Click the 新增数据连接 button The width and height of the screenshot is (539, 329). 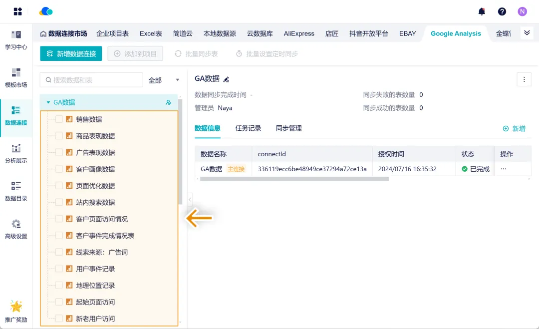71,53
